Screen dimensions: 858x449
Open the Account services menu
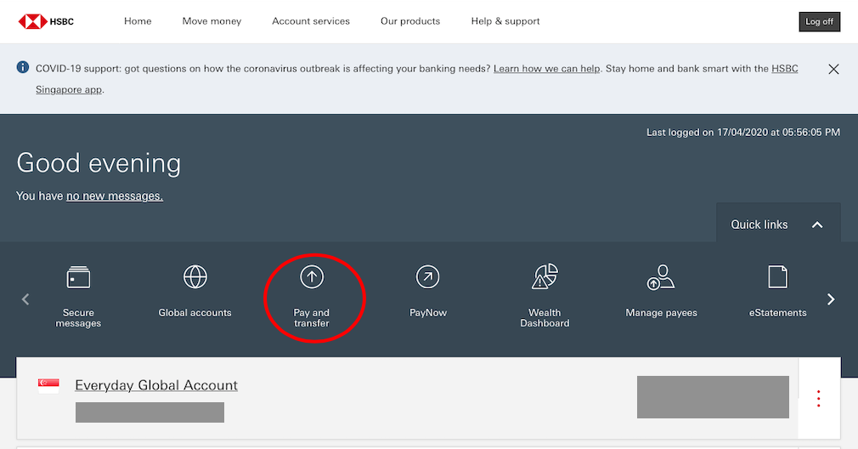311,21
